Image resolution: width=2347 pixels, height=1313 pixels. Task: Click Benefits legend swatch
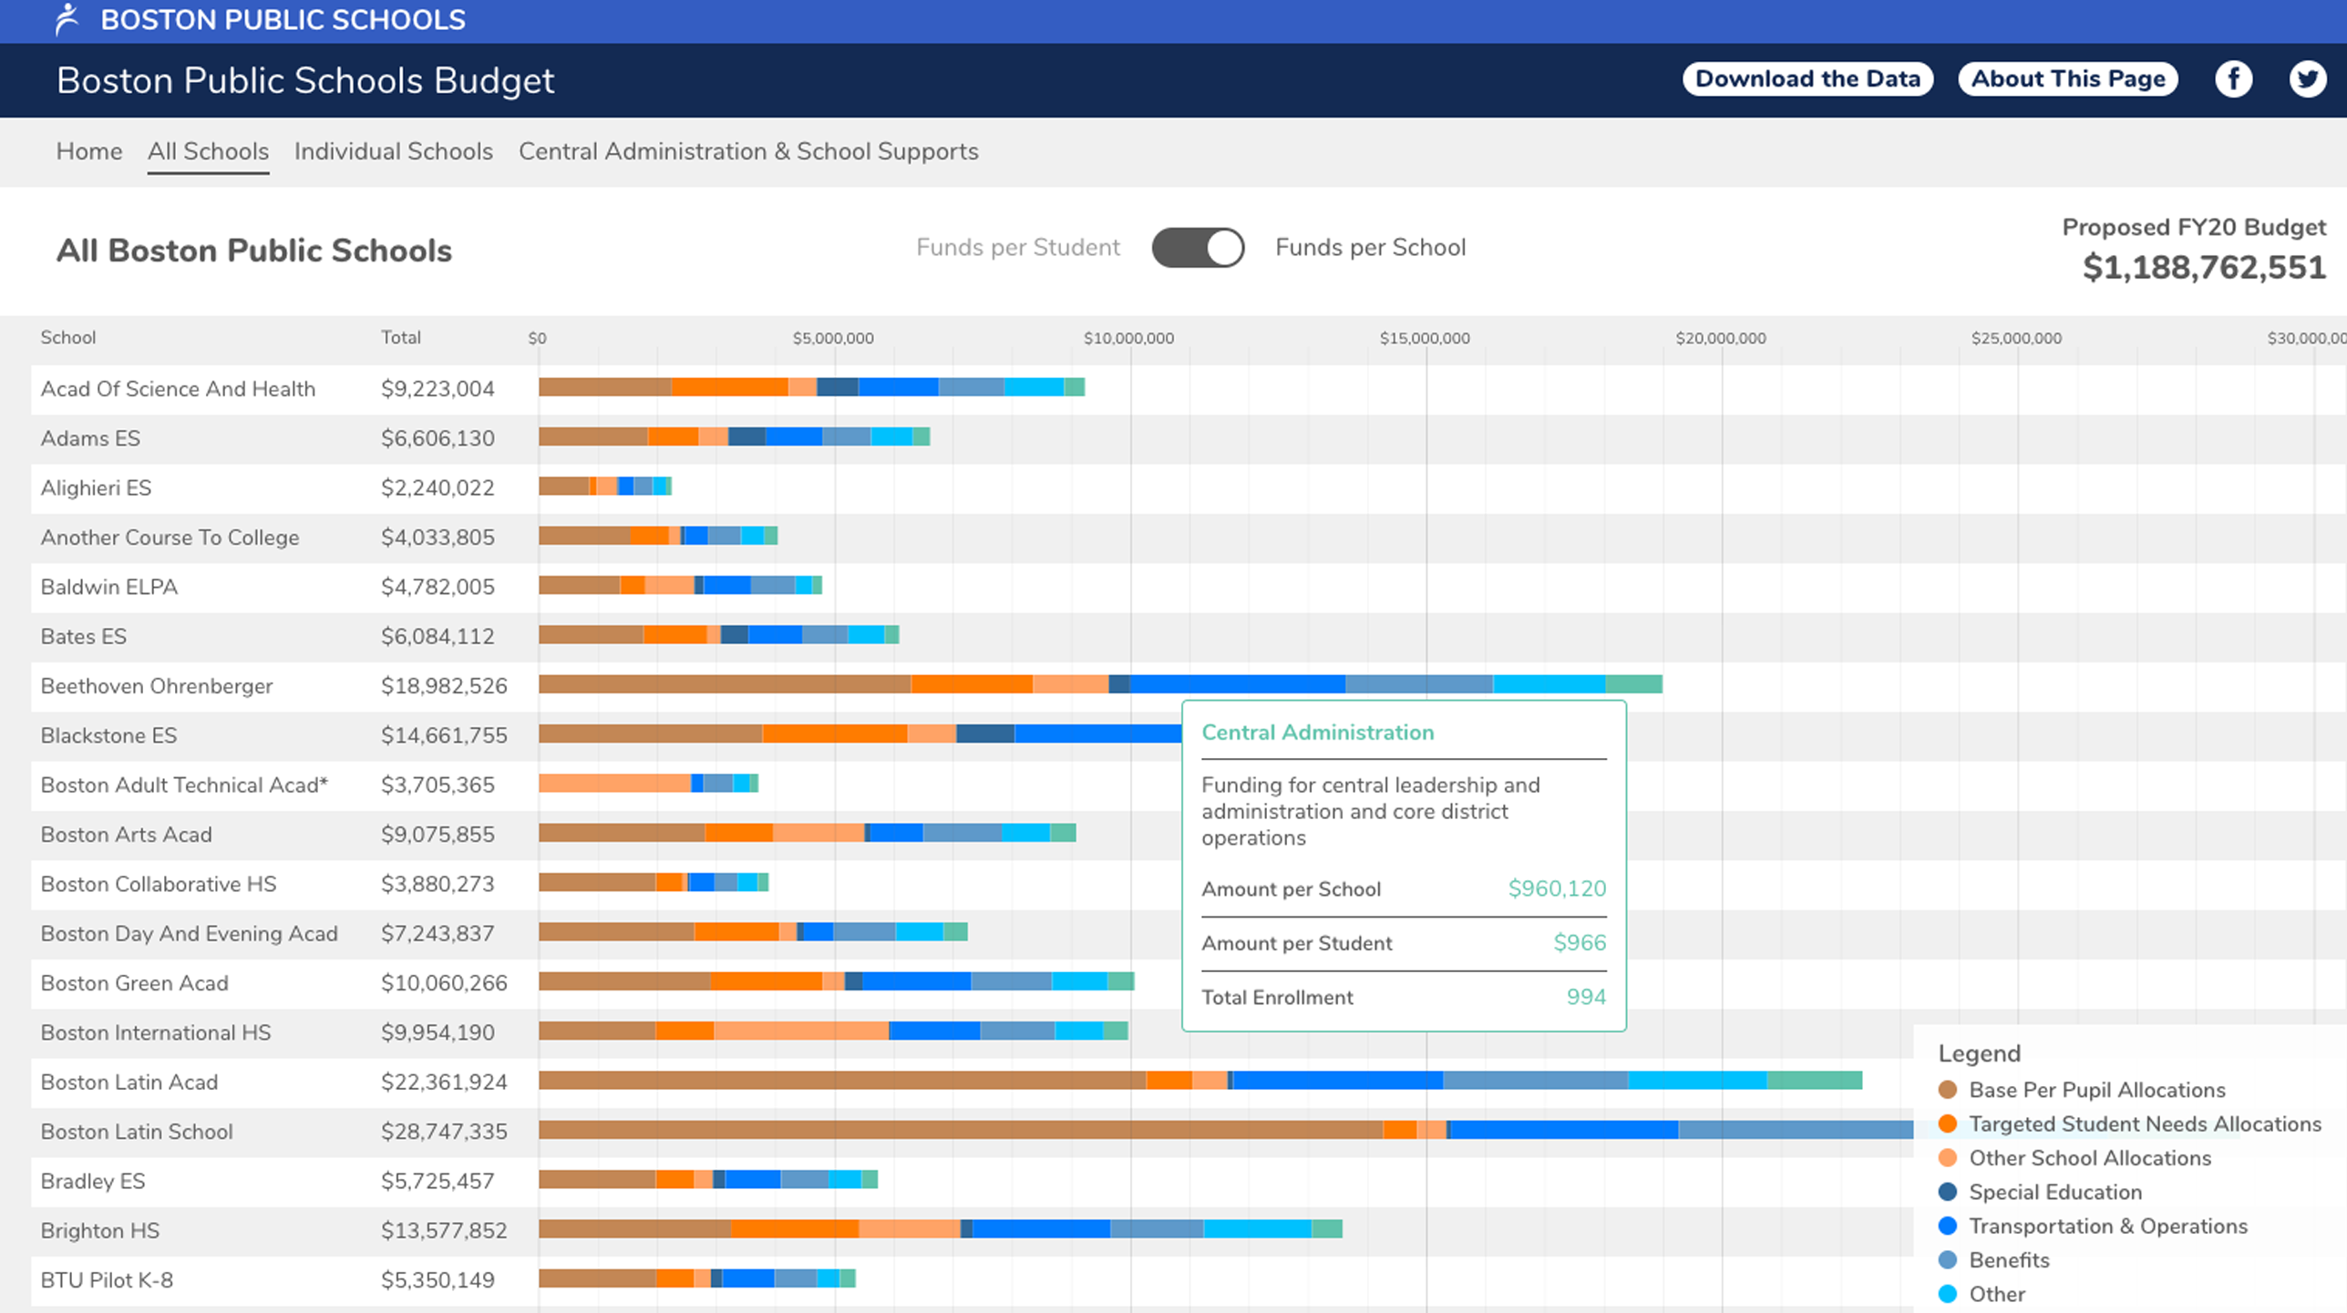click(1948, 1260)
